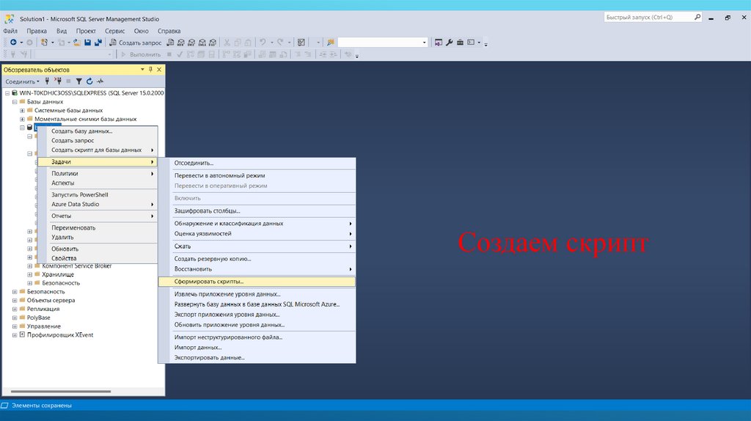Click the Быстрый запуск search field

[x=651, y=17]
